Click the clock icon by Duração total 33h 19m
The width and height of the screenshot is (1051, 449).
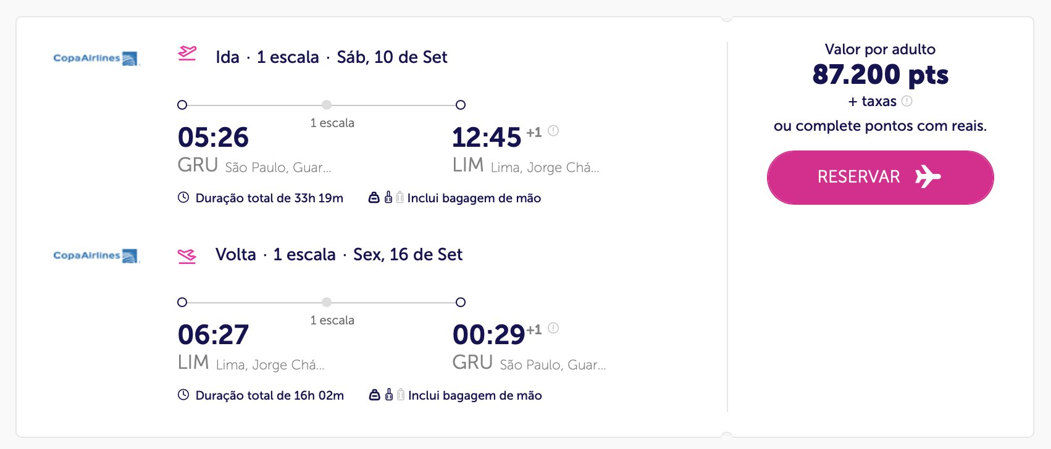coord(183,197)
